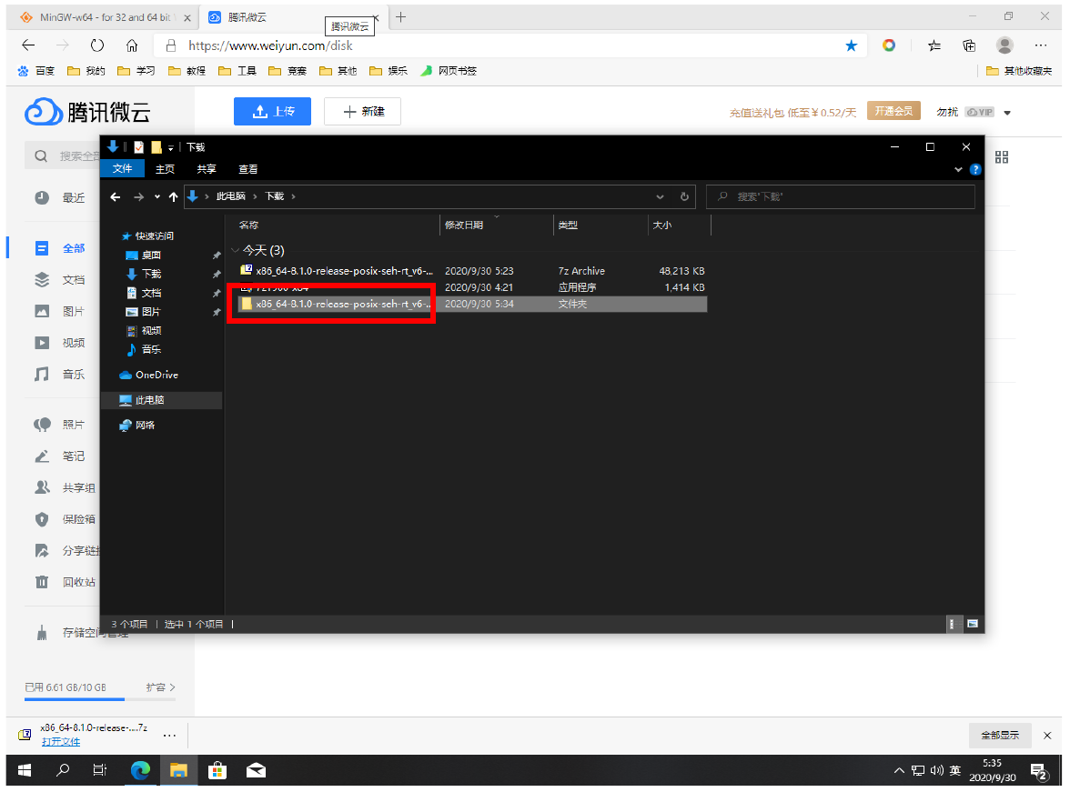Image resolution: width=1070 pixels, height=792 pixels.
Task: Click the browser's home icon
Action: pos(132,45)
